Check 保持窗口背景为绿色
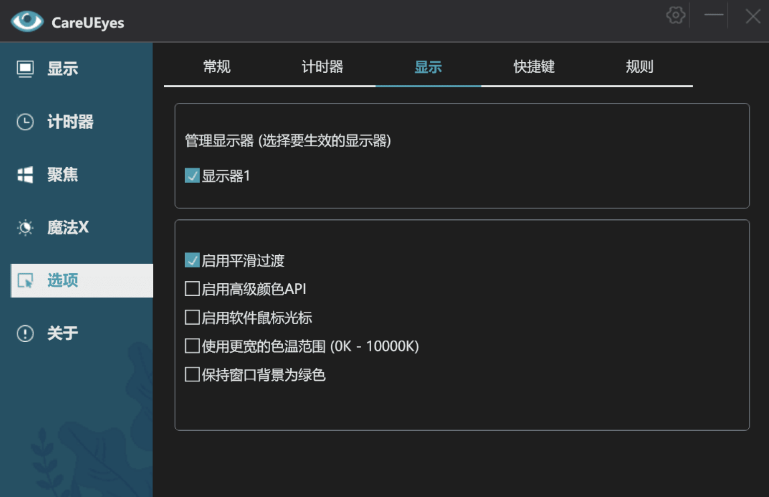Image resolution: width=769 pixels, height=497 pixels. point(191,375)
